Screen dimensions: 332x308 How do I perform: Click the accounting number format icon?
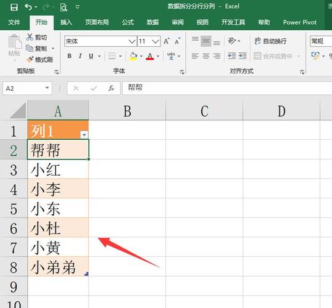[x=315, y=56]
